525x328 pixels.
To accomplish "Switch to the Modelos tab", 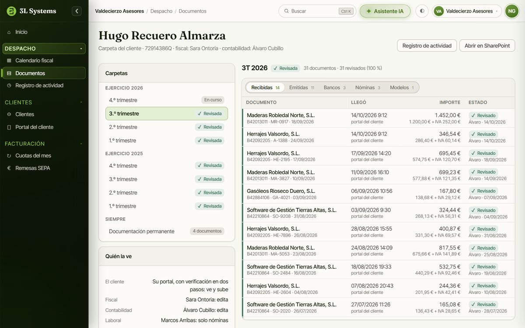I will (x=402, y=87).
